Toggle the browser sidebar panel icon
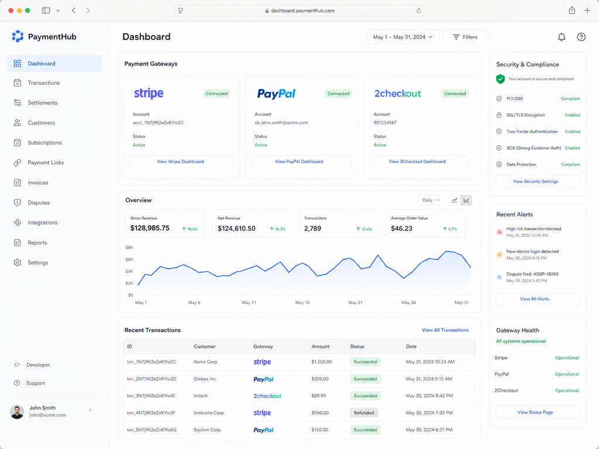Viewport: 599px width, 449px height. [x=46, y=11]
